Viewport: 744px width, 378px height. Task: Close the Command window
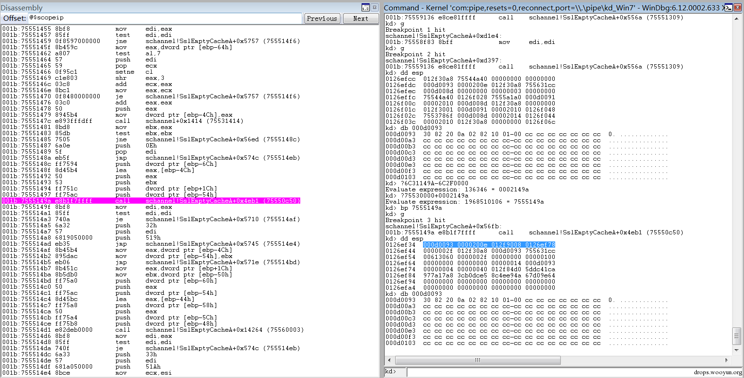(737, 8)
